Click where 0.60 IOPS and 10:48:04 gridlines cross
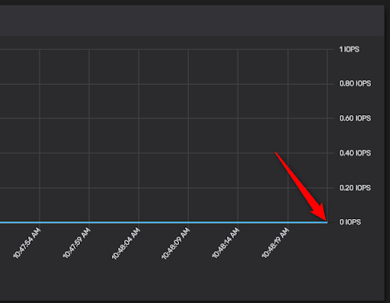The height and width of the screenshot is (303, 390). pyautogui.click(x=139, y=118)
